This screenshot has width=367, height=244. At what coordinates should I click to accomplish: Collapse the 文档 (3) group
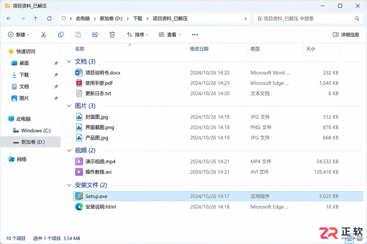tap(69, 62)
